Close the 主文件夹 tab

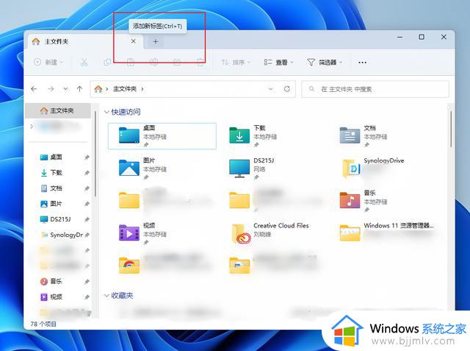[x=134, y=41]
